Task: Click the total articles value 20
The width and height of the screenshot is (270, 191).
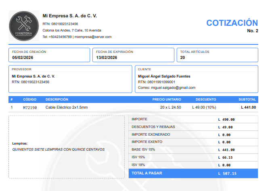Action: 182,57
